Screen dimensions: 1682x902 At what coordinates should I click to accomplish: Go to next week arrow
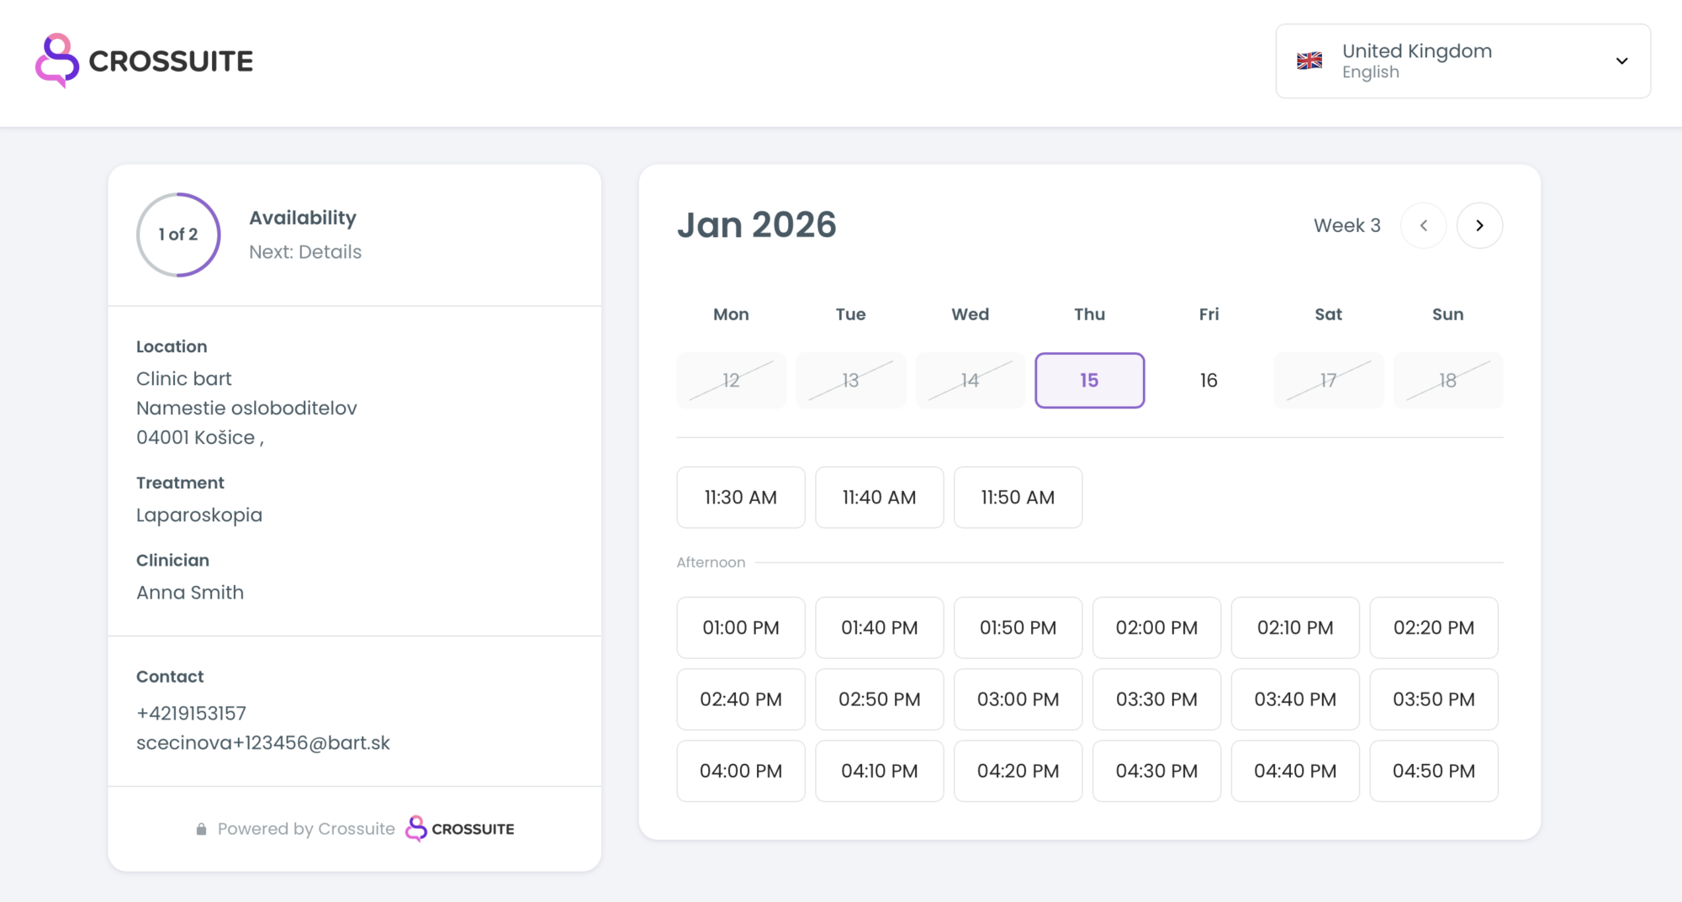click(x=1479, y=225)
